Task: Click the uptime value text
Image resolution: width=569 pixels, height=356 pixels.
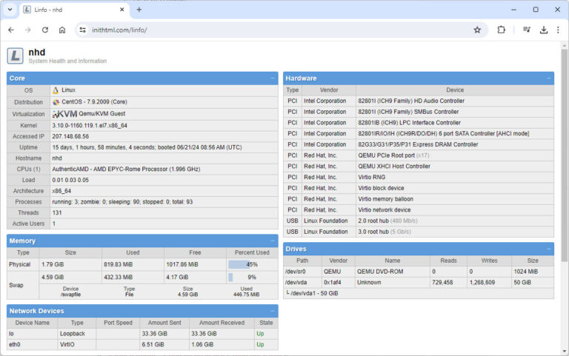Action: click(x=147, y=147)
